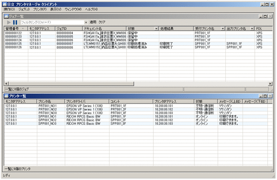Click job list scrollbar left arrow
The width and height of the screenshot is (277, 180).
(x=6, y=84)
